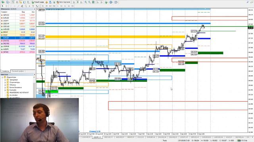Viewport: 254px width, 142px height.
Task: Open the templates toolbar icon
Action: pos(115,2)
